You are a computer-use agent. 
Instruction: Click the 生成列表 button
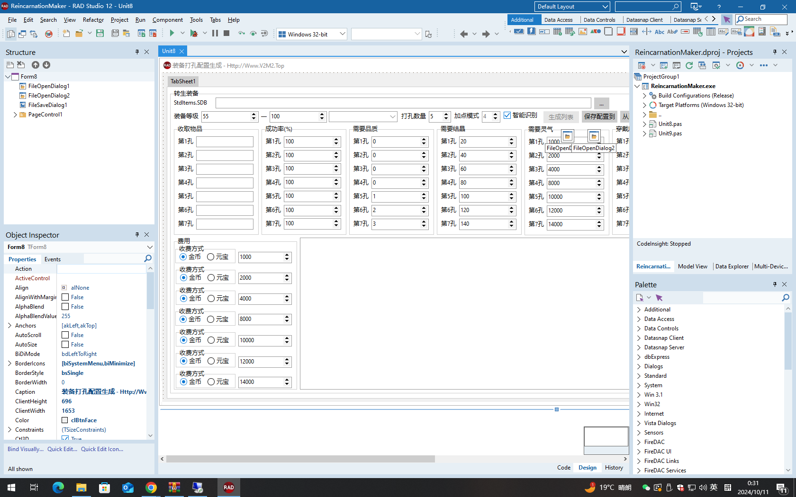[x=561, y=116]
